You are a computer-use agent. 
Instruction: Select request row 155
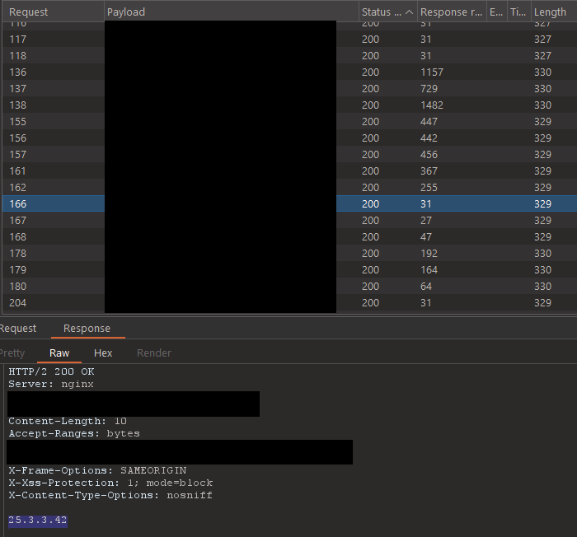coord(289,121)
